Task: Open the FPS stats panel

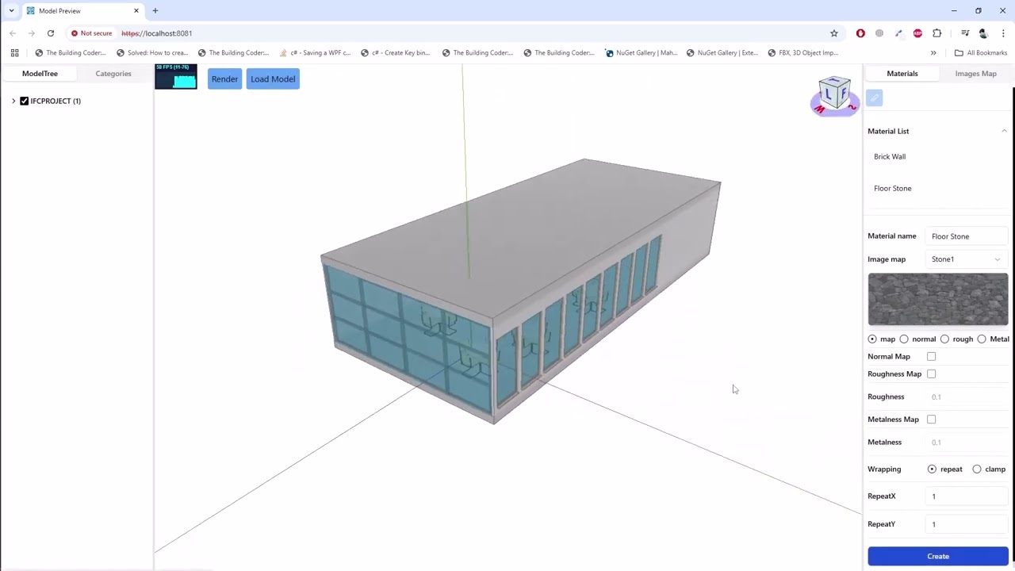Action: [176, 76]
